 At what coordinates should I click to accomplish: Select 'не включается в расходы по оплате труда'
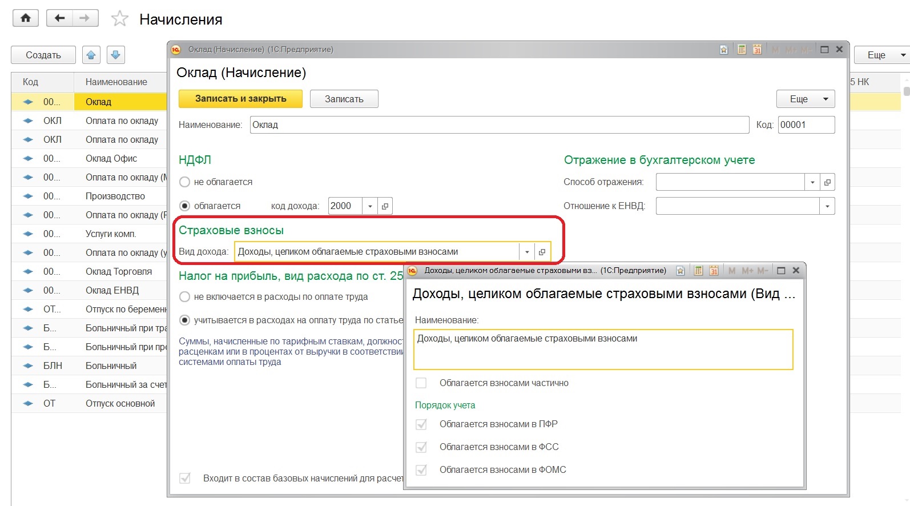point(185,297)
